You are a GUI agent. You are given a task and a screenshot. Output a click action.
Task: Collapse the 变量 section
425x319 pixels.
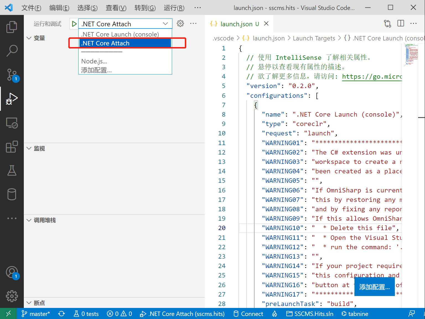pyautogui.click(x=29, y=38)
